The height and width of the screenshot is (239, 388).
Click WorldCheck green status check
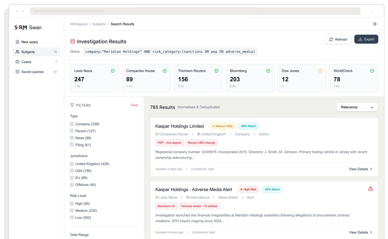[x=372, y=71]
